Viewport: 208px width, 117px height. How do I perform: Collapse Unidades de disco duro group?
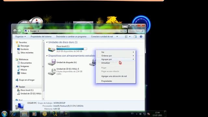pyautogui.click(x=47, y=42)
